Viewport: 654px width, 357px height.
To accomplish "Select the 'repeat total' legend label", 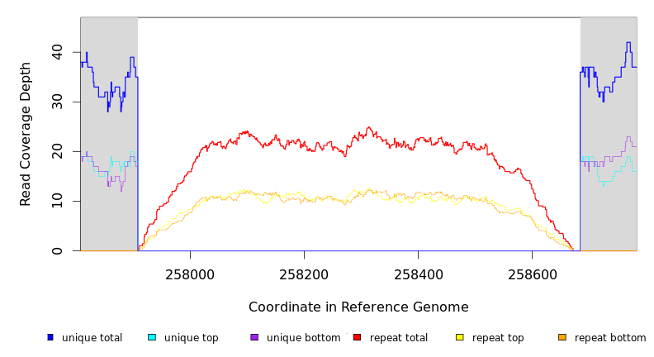I will 399,338.
